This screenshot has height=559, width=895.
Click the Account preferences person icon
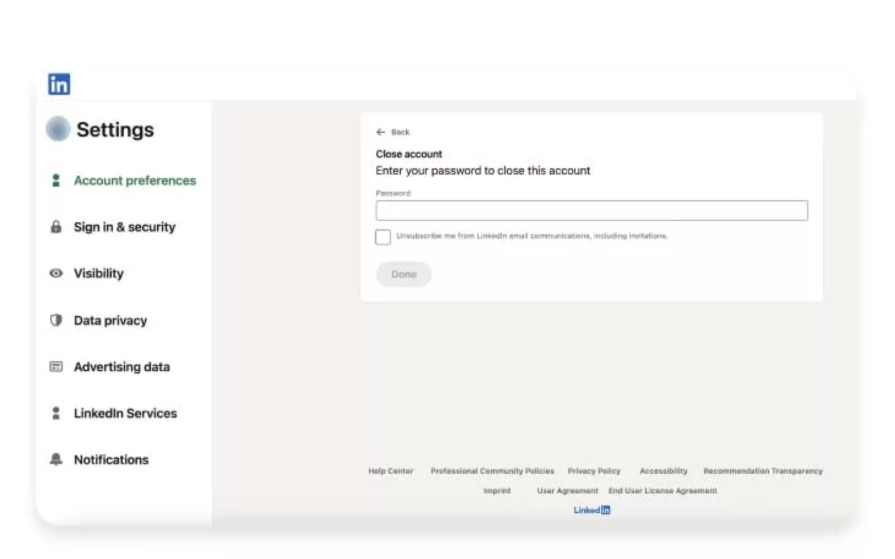pyautogui.click(x=56, y=181)
